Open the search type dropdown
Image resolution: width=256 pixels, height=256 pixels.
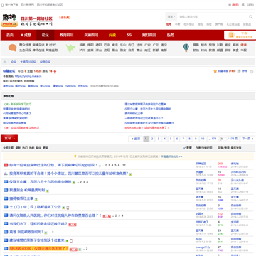(171, 17)
